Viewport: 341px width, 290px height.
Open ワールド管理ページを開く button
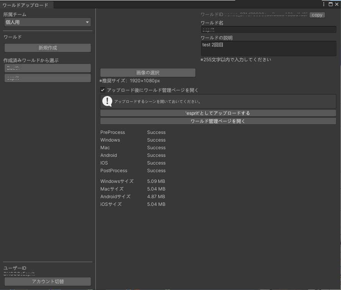point(218,121)
